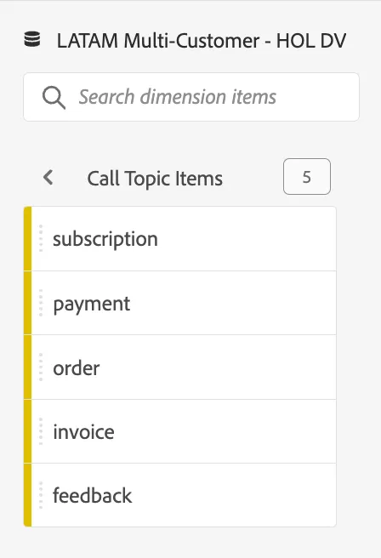Screen dimensions: 381x558
Task: Select the feedback dimension item
Action: tap(180, 495)
